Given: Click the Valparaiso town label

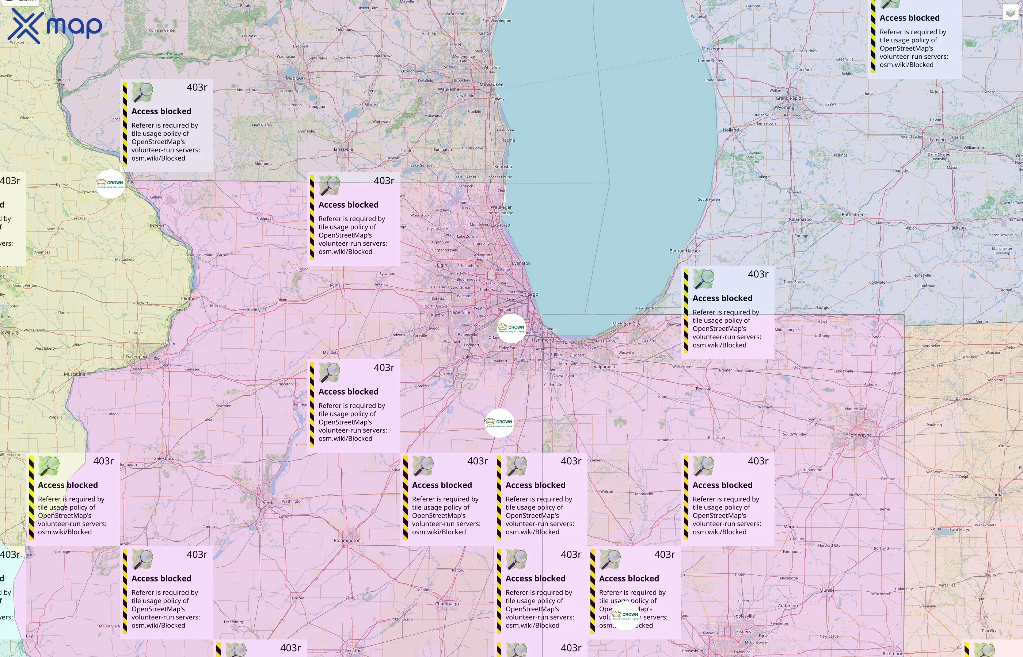Looking at the screenshot, I should (x=604, y=366).
